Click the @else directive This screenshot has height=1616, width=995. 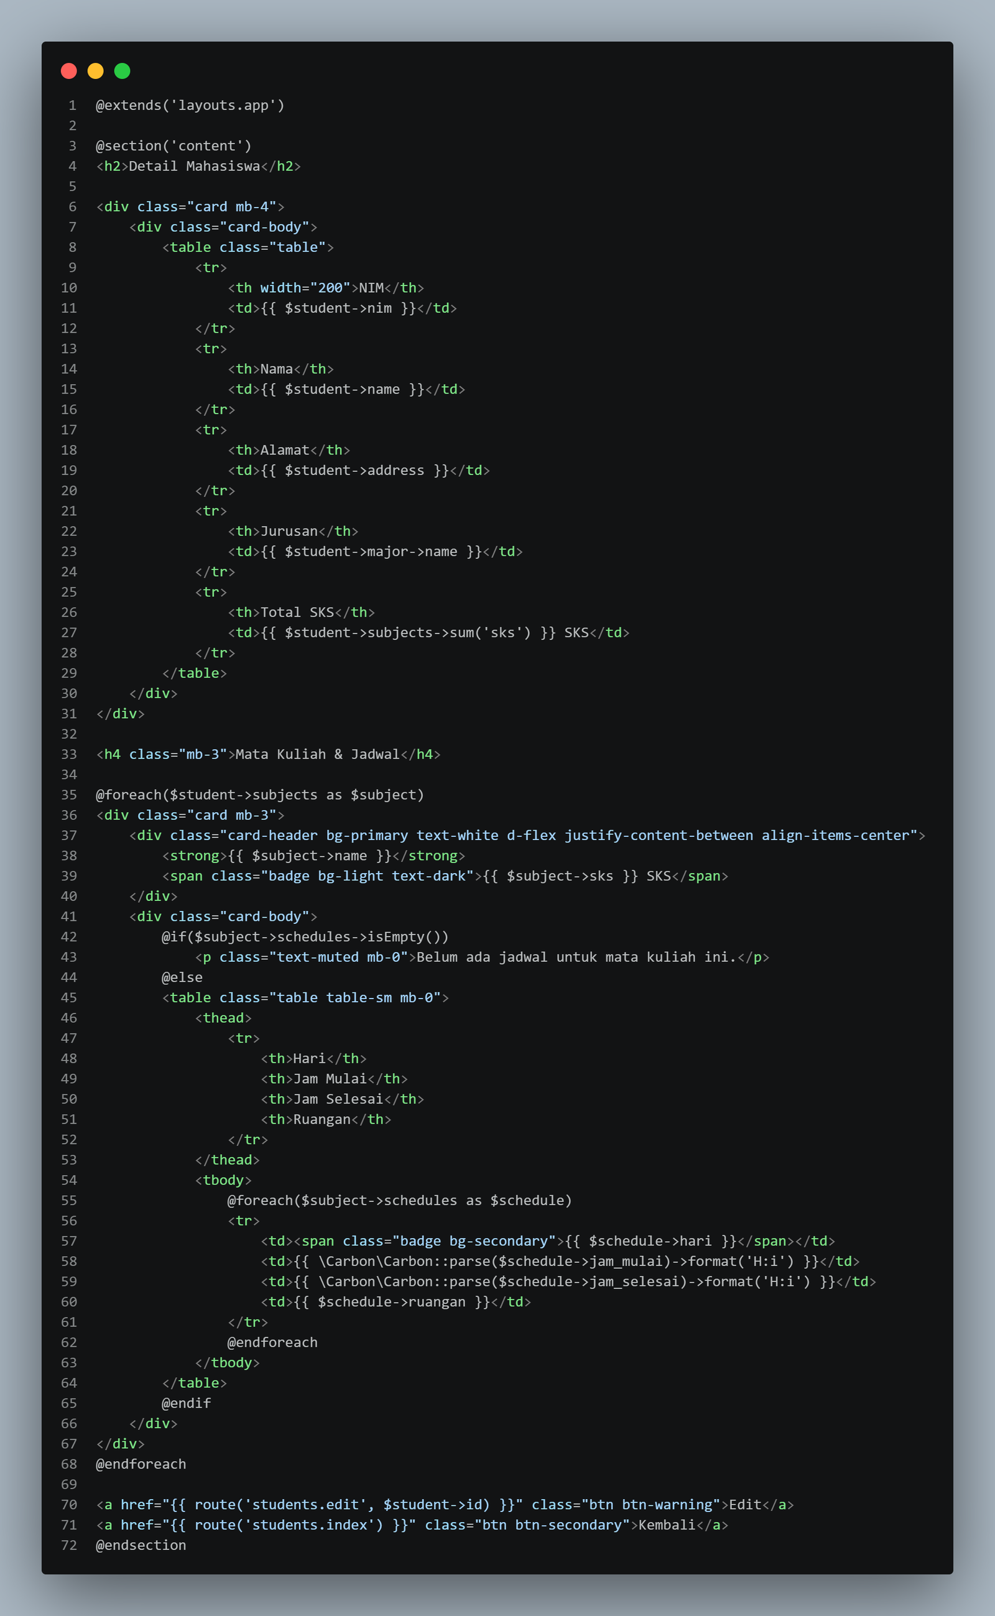tap(182, 978)
